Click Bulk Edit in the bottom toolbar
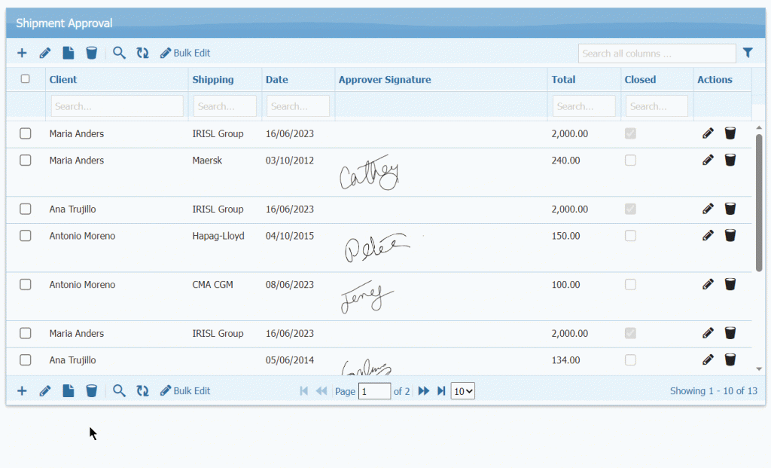Screen dimensions: 771x468 tap(184, 390)
